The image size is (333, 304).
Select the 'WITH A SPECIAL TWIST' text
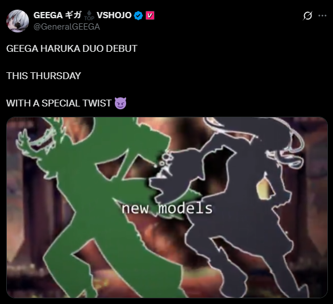(x=59, y=103)
